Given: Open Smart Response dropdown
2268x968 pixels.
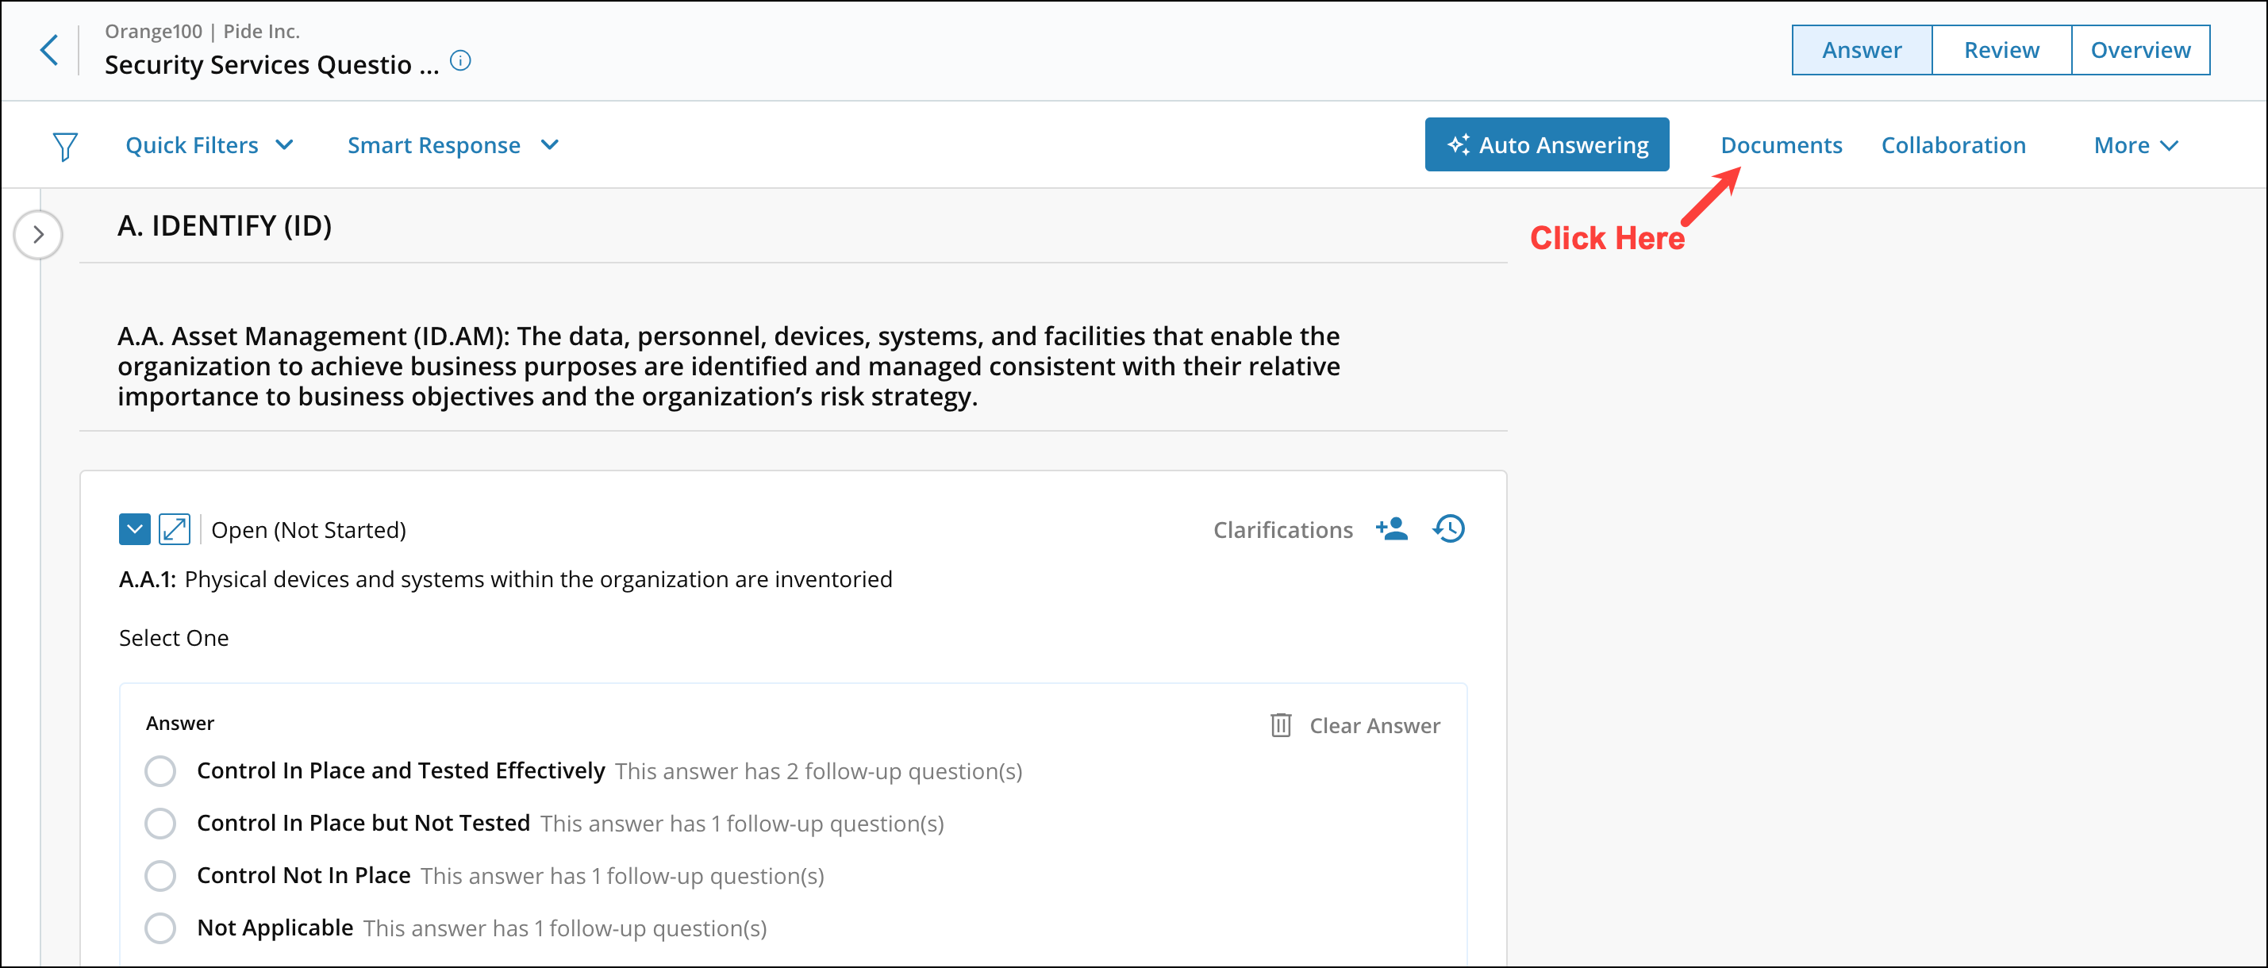Looking at the screenshot, I should point(453,145).
